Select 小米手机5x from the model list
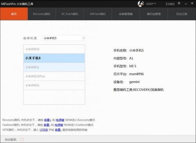 tap(54, 85)
